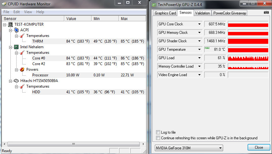
Task: Click the GPU-Z title bar icon
Action: click(154, 5)
